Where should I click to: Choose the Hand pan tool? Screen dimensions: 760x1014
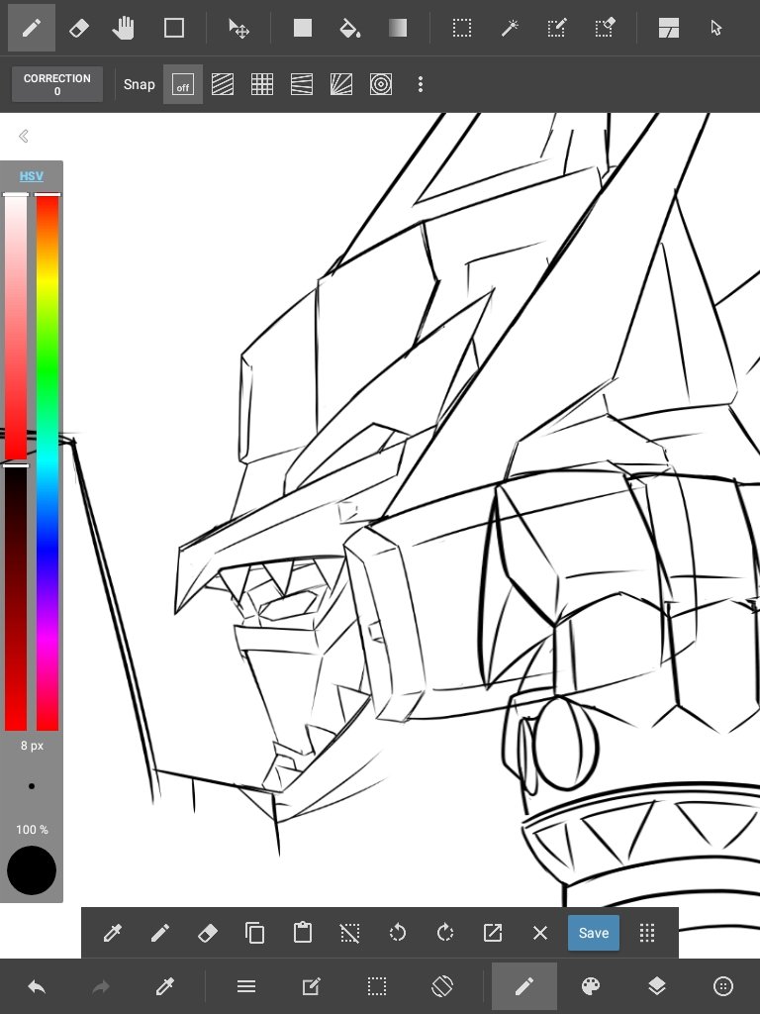(124, 28)
